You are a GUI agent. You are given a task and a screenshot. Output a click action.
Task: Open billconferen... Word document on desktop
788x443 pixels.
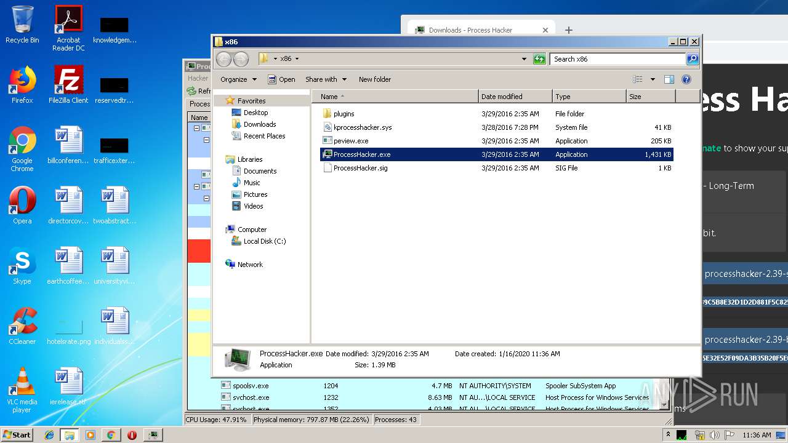[68, 145]
